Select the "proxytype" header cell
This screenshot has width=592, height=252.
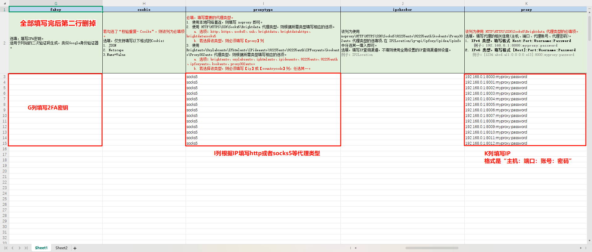[263, 10]
